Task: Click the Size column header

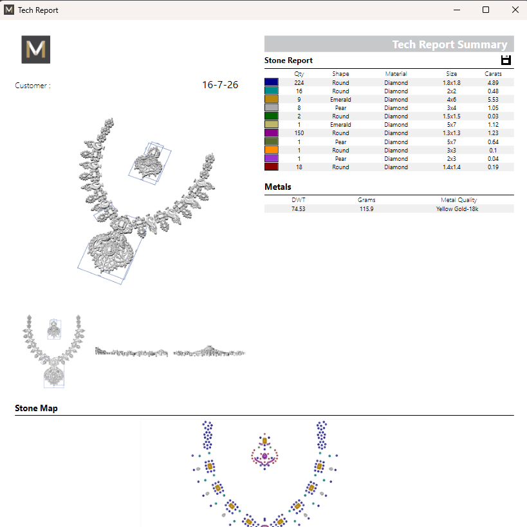Action: point(451,73)
